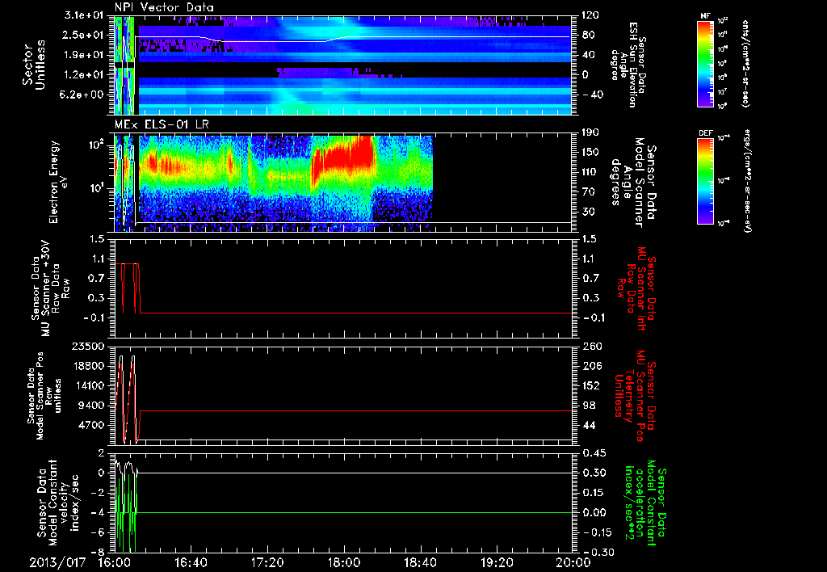827x572 pixels.
Task: Click the '2013/017' date label
Action: pos(57,562)
